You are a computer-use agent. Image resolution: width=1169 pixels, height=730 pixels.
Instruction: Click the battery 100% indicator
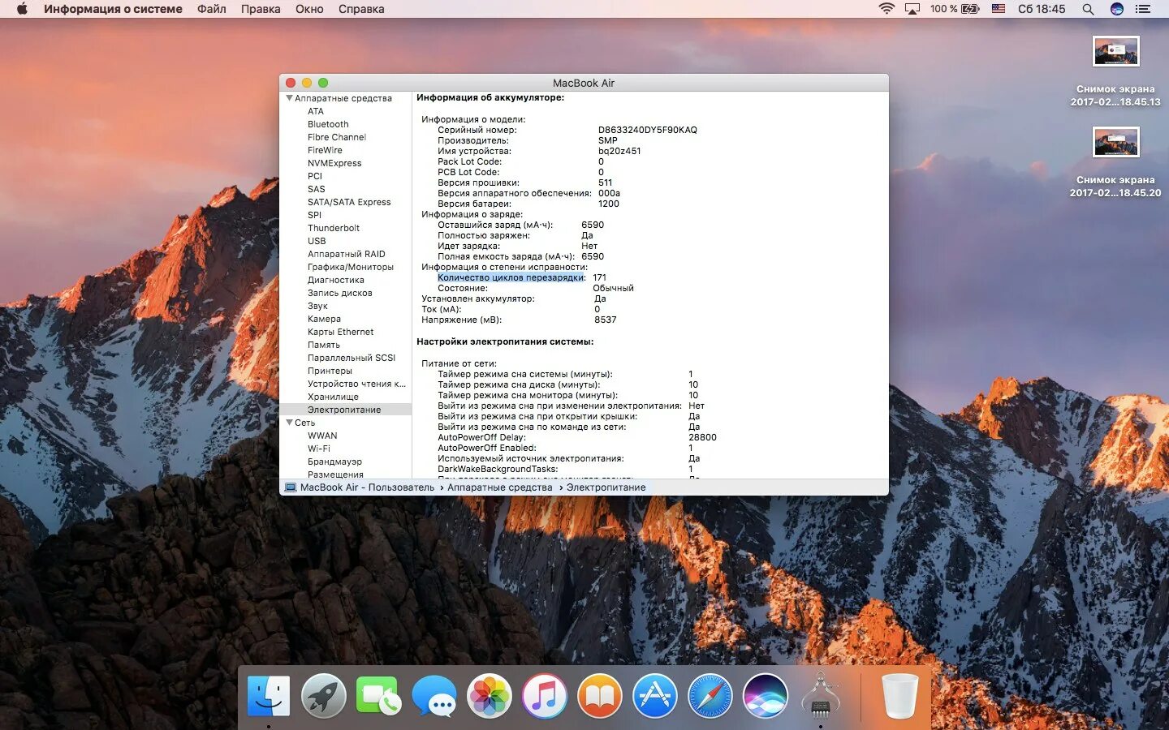click(x=955, y=9)
